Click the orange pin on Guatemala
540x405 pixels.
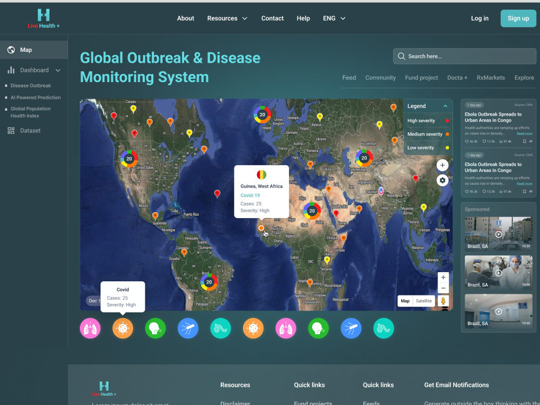[x=156, y=216]
